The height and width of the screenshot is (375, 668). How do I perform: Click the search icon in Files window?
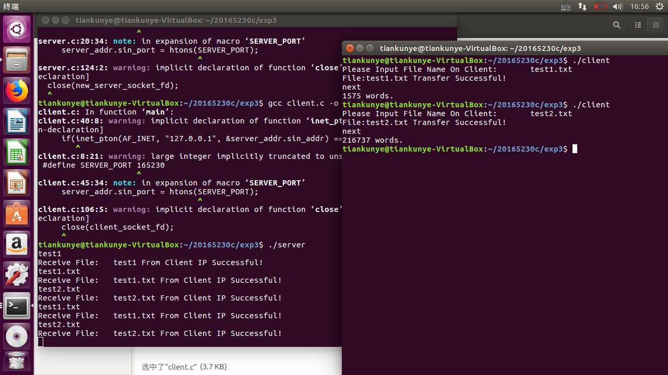tap(617, 25)
